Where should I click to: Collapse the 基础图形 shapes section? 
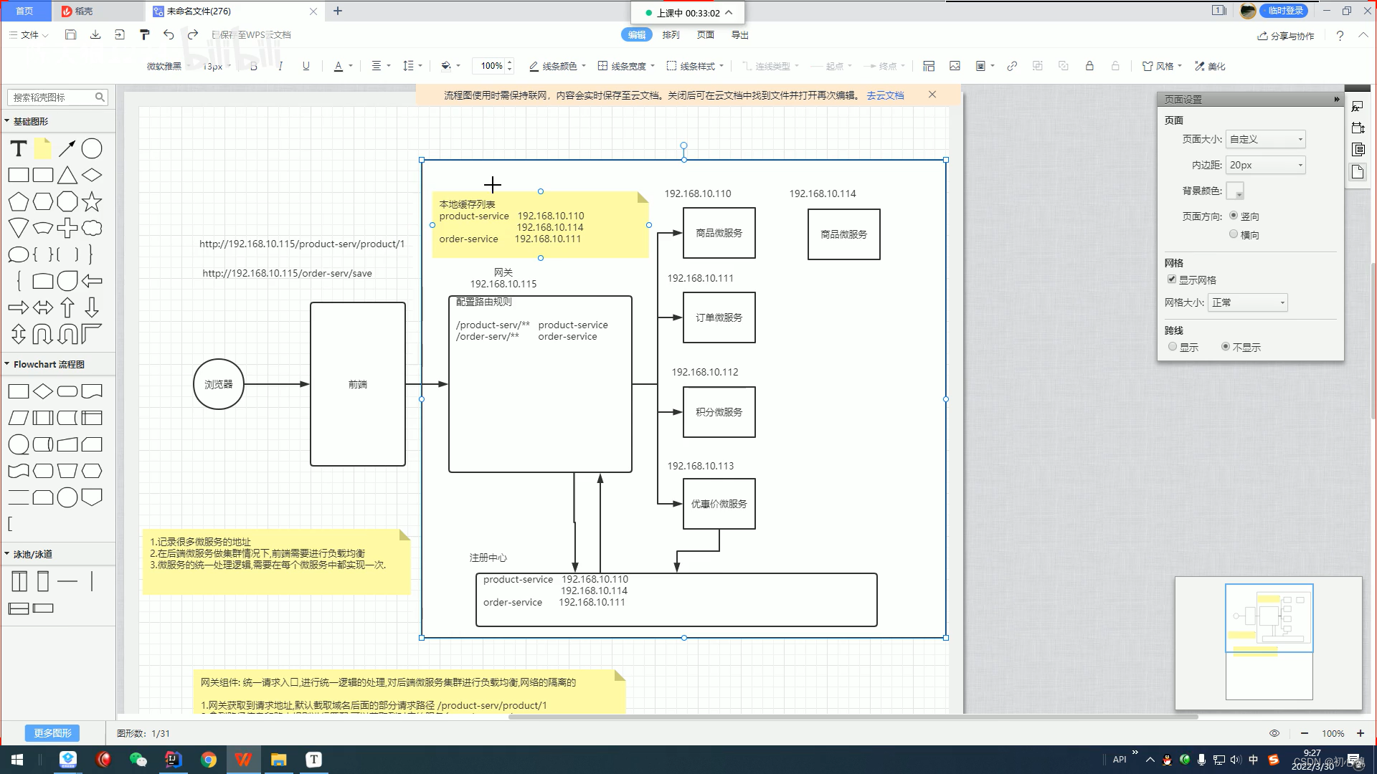click(7, 121)
